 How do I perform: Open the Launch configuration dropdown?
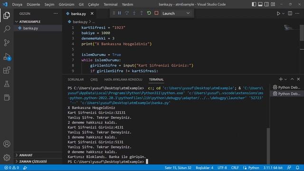176,13
